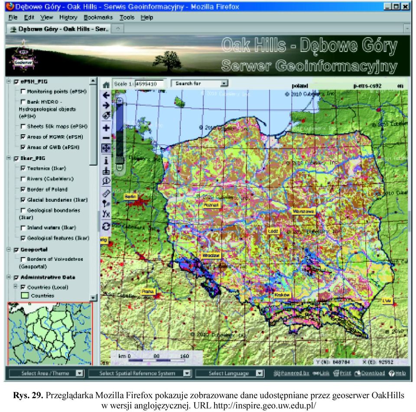This screenshot has height=412, width=416.
Task: Open the Tools menu
Action: 127,17
